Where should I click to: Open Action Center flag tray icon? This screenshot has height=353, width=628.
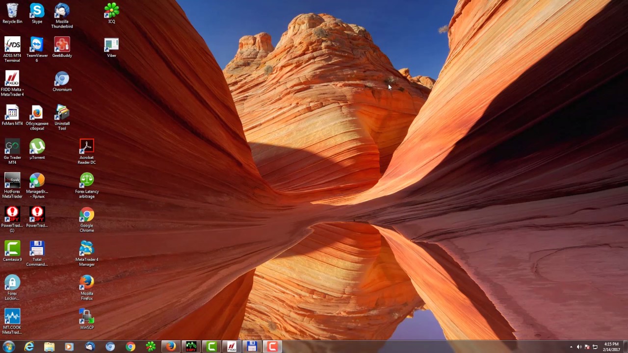point(587,347)
